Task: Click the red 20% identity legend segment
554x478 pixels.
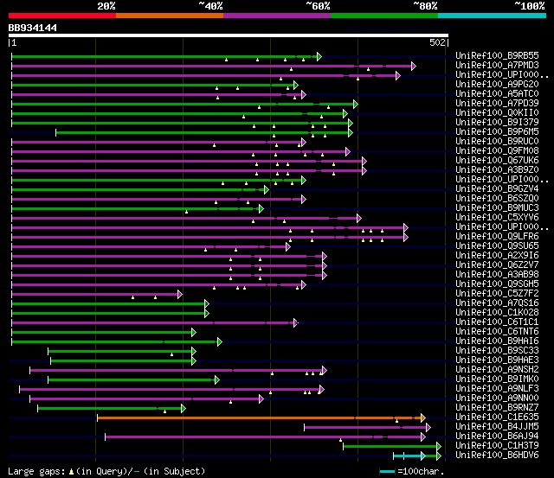Action: [62, 16]
